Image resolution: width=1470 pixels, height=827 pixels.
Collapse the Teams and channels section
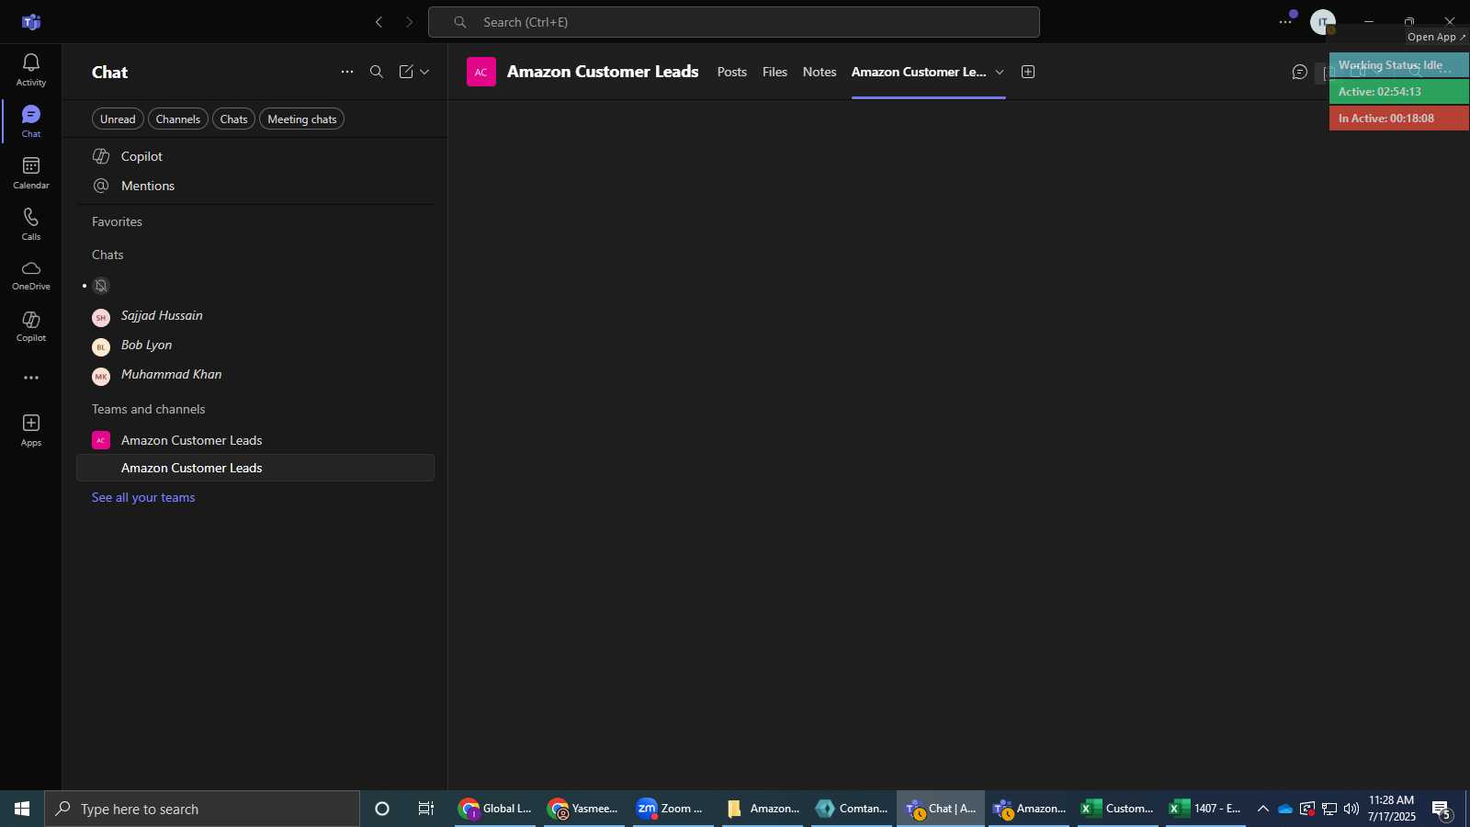(148, 409)
